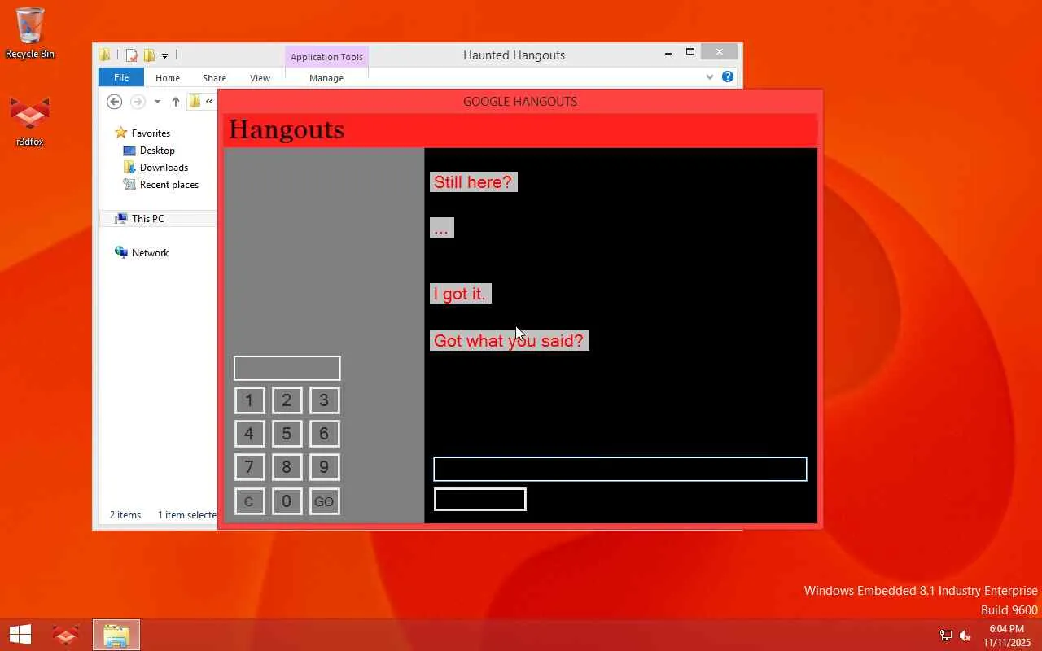Screen dimensions: 1042x651
Task: Click the Explorer Back arrow
Action: tap(115, 102)
